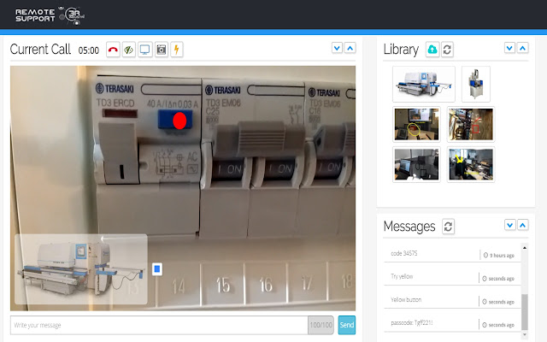This screenshot has height=342, width=547.
Task: Click overlaid machine image in video
Action: (x=81, y=269)
